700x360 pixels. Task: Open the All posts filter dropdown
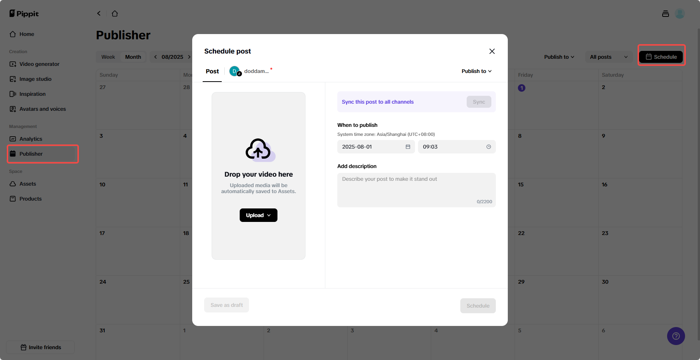coord(609,57)
